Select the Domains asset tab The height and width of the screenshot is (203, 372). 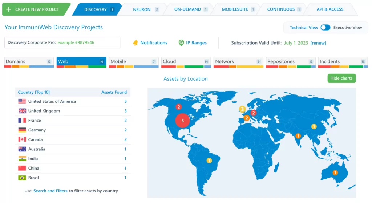coord(29,62)
